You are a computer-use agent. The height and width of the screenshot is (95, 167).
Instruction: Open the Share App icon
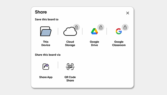click(x=46, y=67)
